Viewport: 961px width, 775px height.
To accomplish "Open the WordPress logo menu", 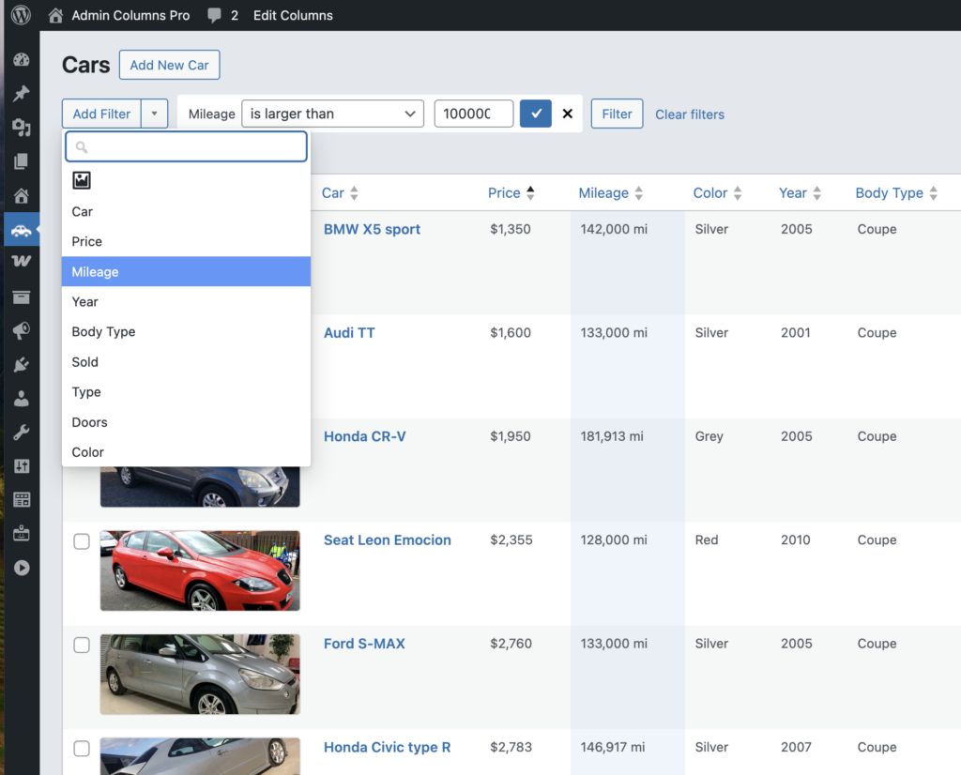I will point(21,15).
